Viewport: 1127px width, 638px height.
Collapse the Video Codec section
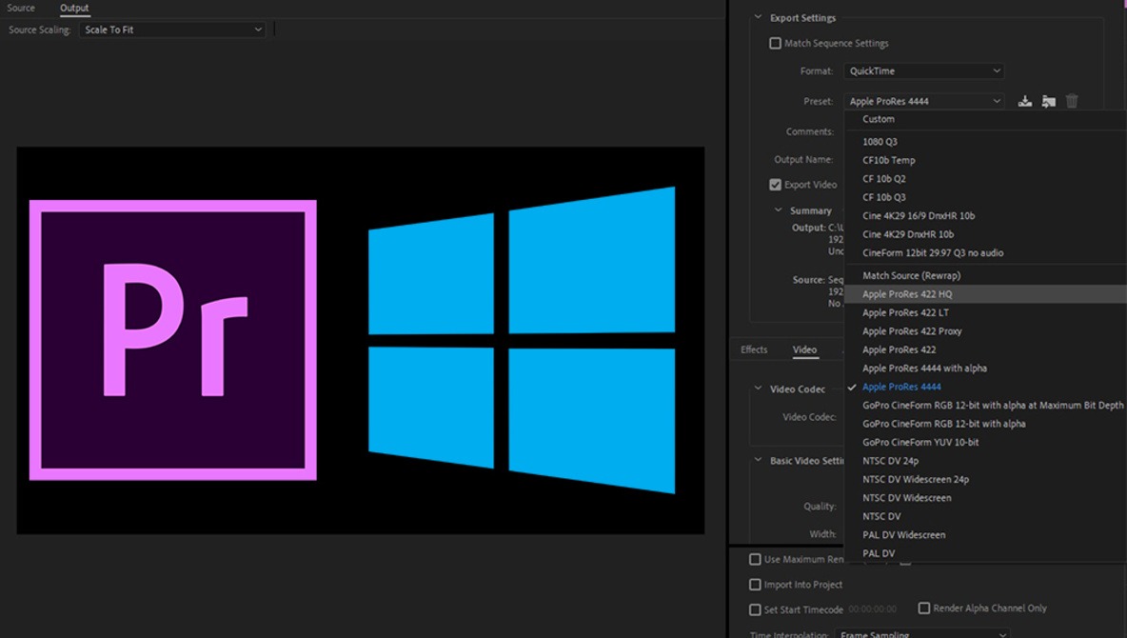click(x=758, y=389)
